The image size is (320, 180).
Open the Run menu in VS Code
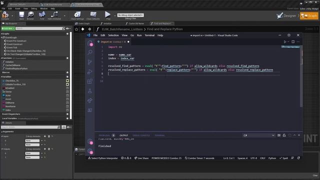(x=139, y=35)
